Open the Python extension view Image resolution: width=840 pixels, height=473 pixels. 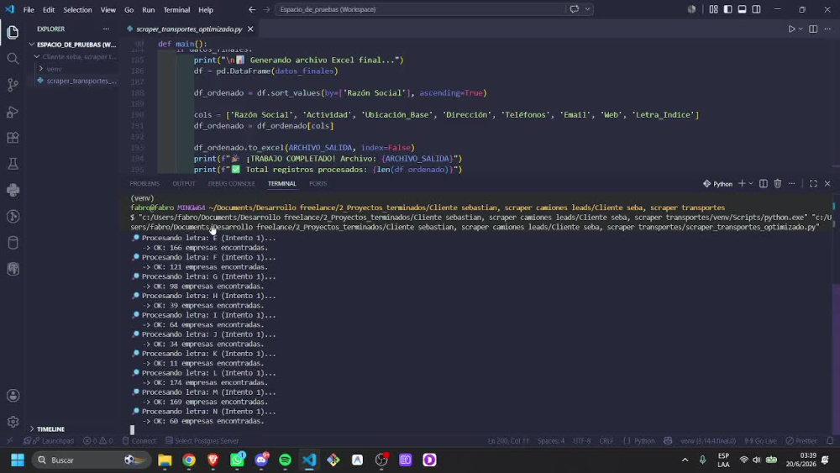click(13, 190)
